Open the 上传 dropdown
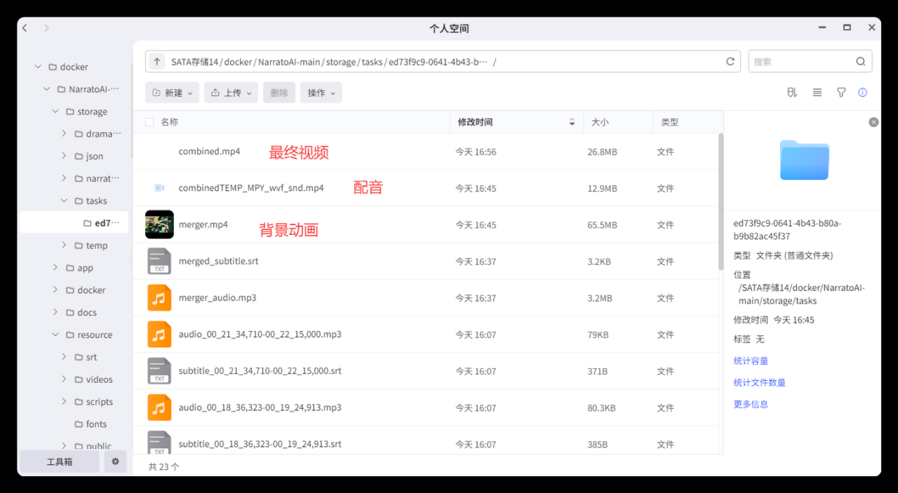 coord(231,93)
